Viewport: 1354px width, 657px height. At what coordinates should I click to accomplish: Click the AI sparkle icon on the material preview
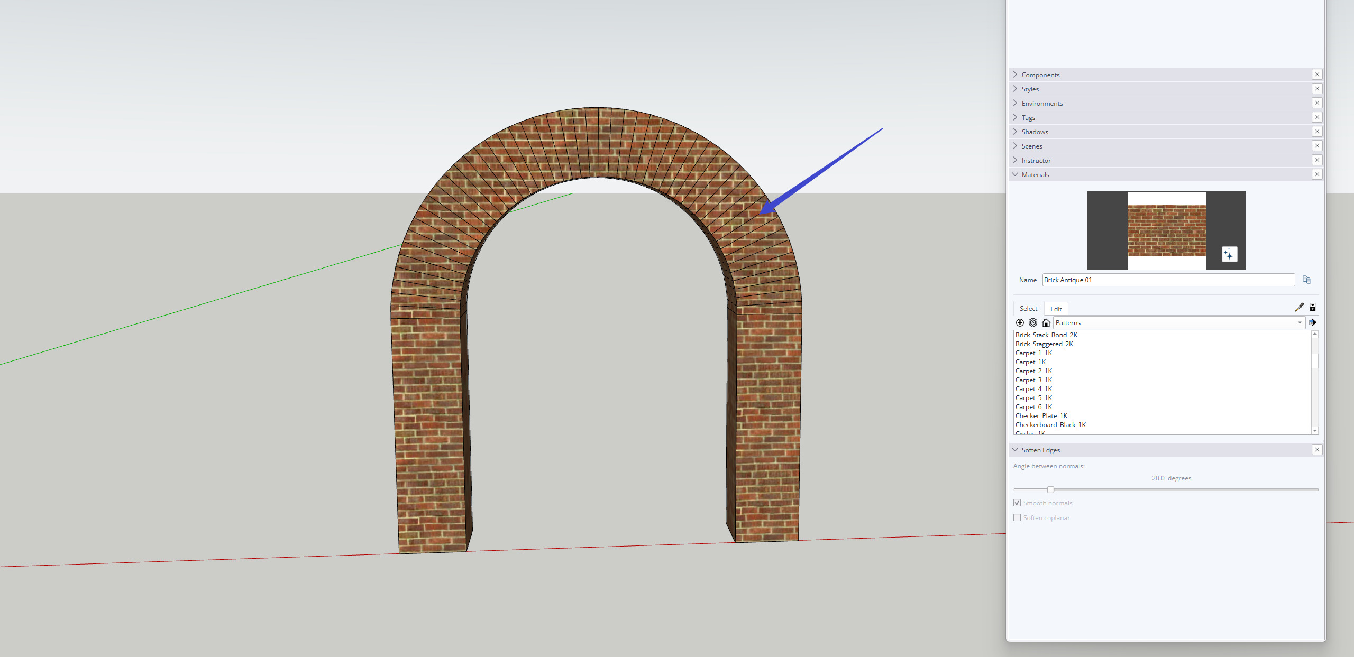coord(1229,254)
